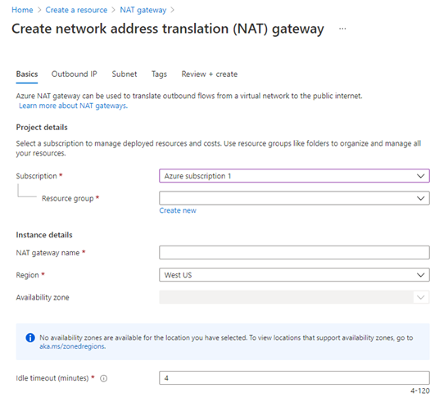448x415 pixels.
Task: Click the blue information icon in banner
Action: (30, 337)
